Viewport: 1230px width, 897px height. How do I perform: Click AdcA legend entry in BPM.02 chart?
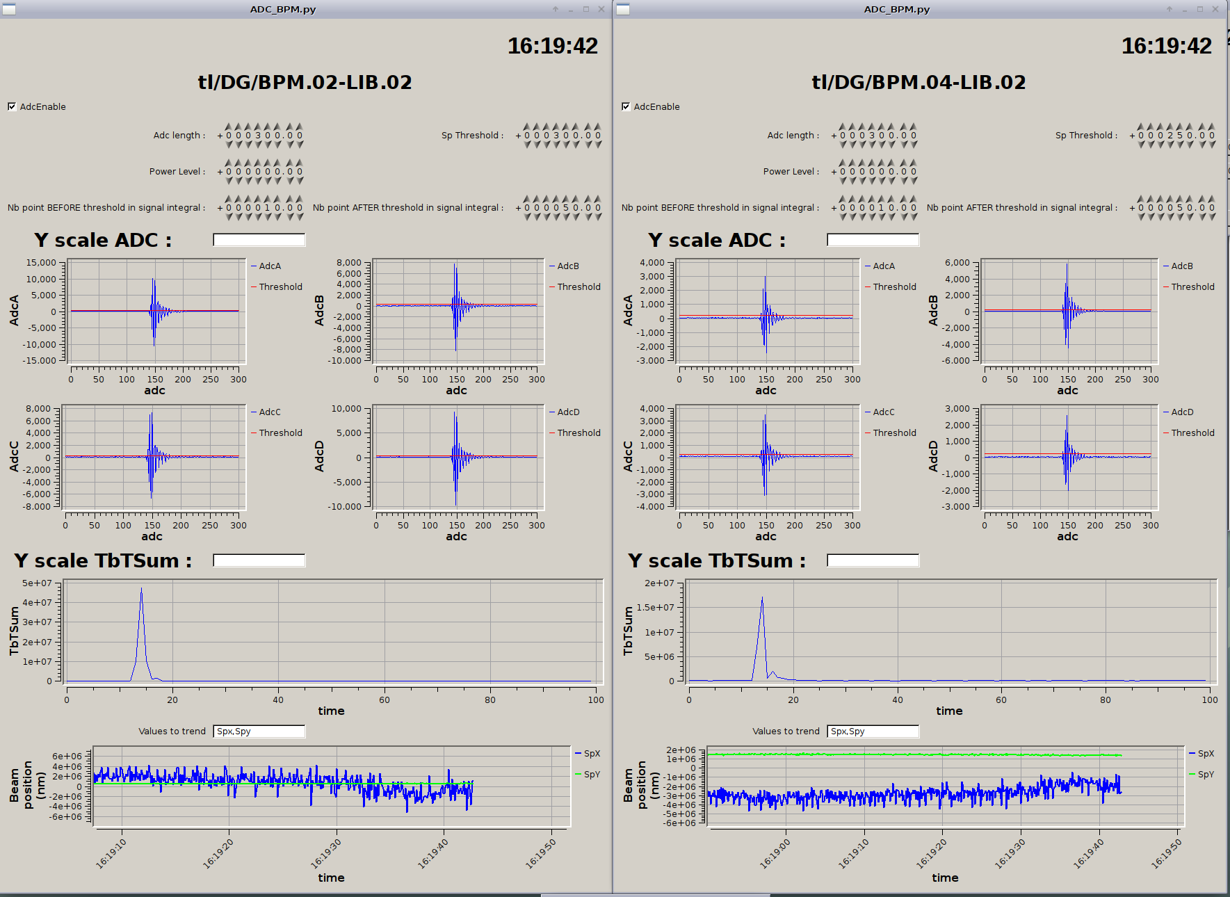point(269,266)
